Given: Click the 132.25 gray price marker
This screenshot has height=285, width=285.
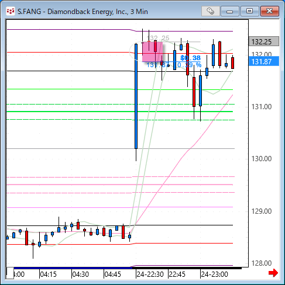Looking at the screenshot, I should 264,41.
